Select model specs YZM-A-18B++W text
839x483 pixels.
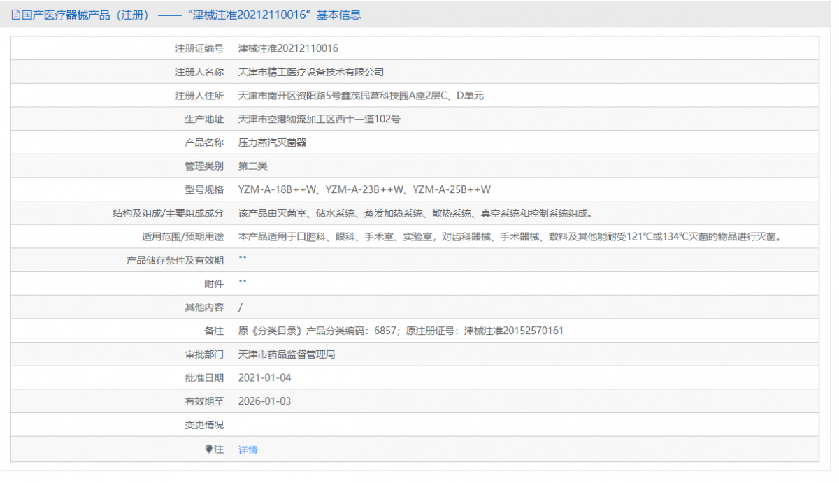[x=278, y=189]
